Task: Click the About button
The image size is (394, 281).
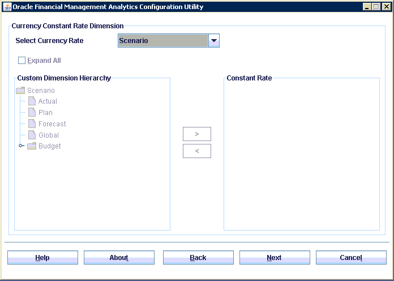Action: coord(119,258)
